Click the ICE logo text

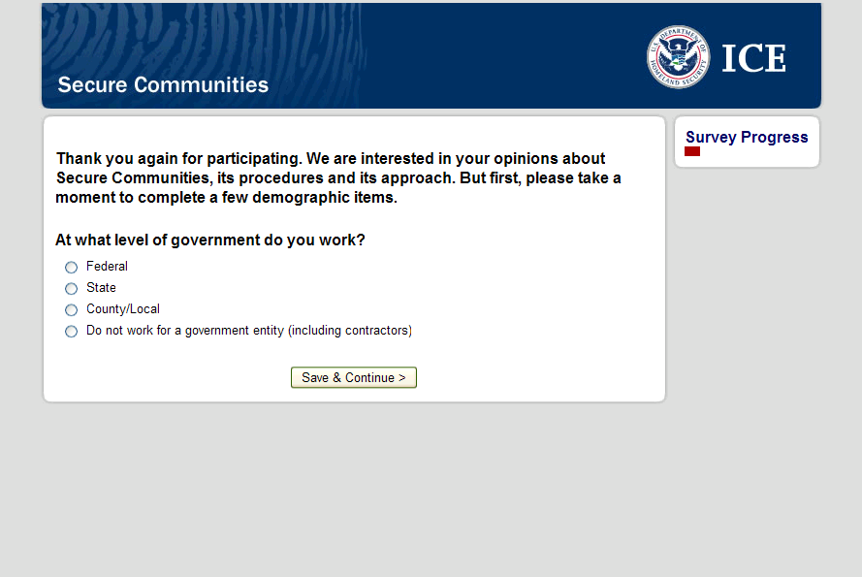pos(753,59)
